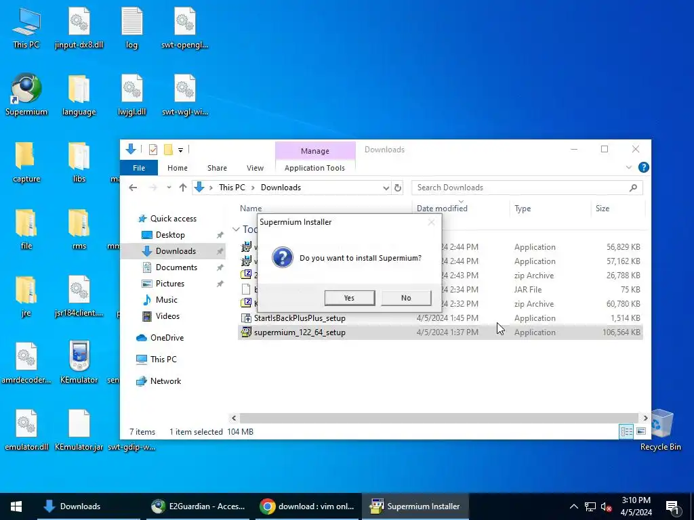Select the KEmulator application icon

79,364
